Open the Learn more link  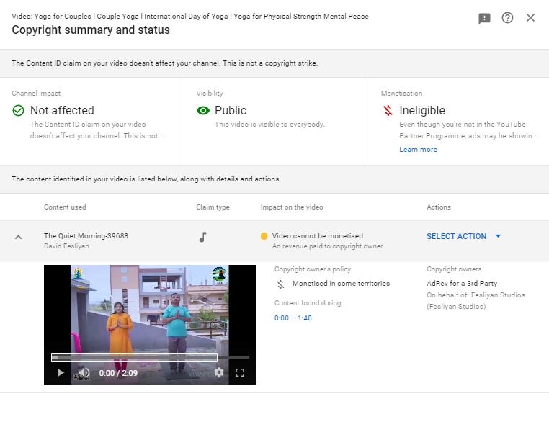point(418,150)
